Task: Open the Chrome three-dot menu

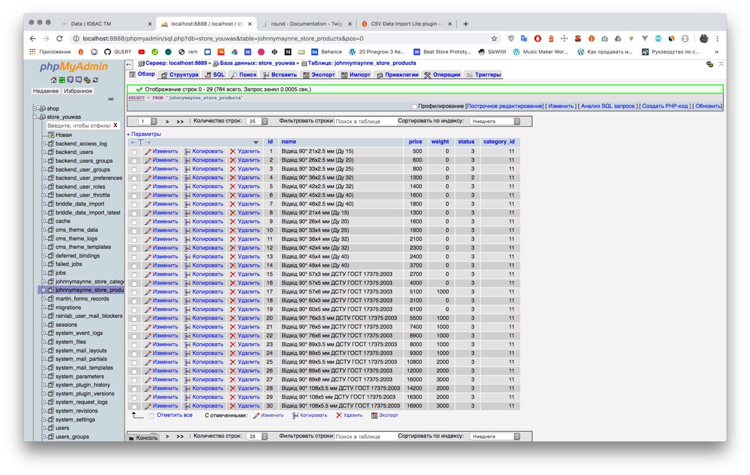Action: click(x=718, y=39)
